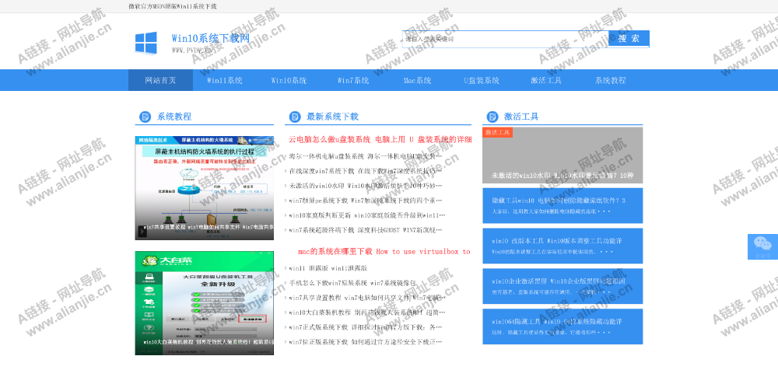
Task: Open the 大白菜 U盘装机 tutorial thumbnail
Action: point(205,303)
